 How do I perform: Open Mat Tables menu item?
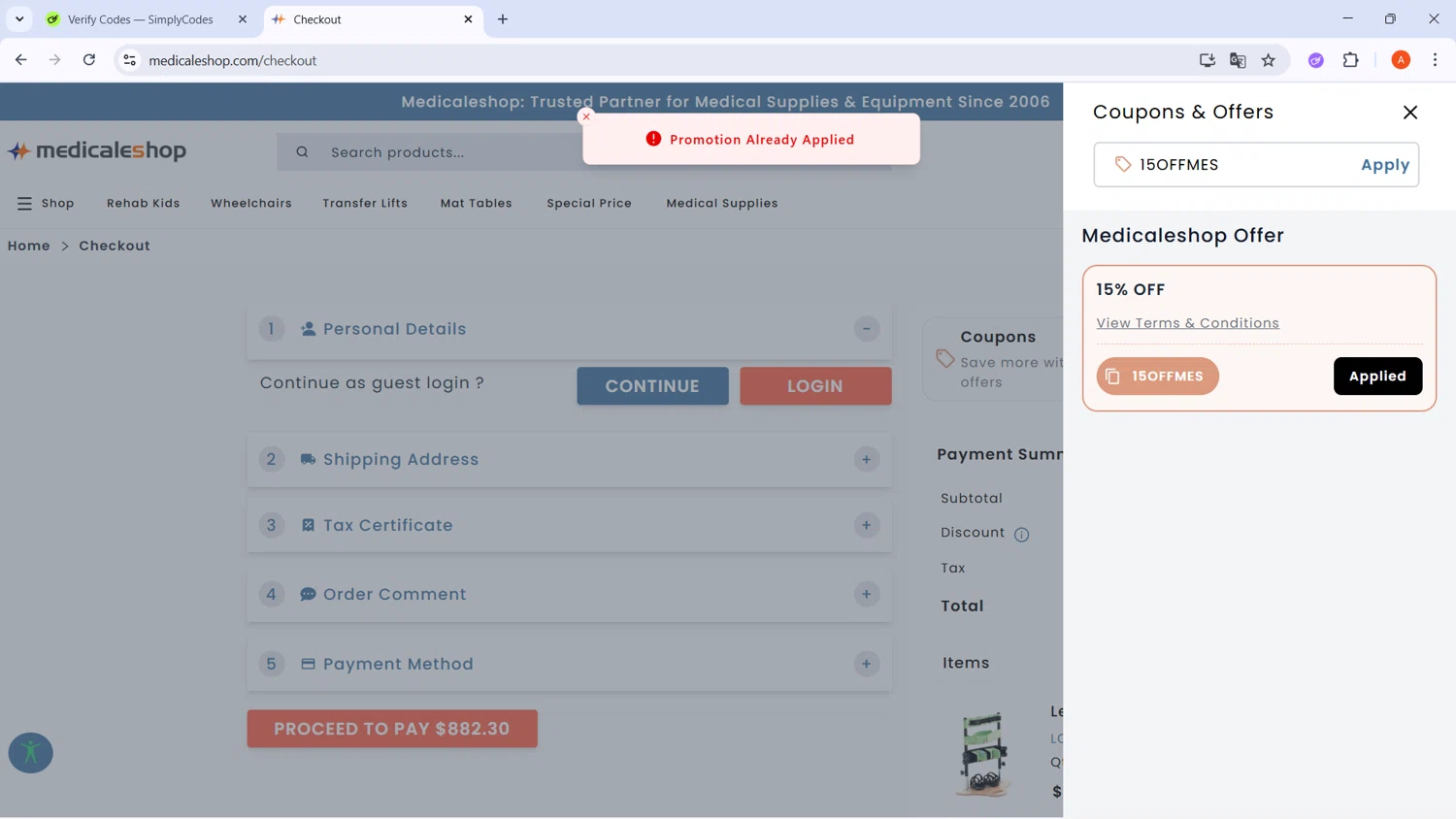(476, 204)
